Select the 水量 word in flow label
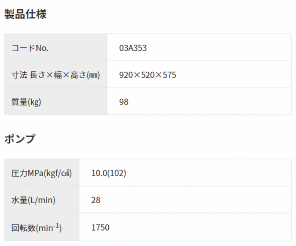The width and height of the screenshot is (296, 246). point(19,200)
